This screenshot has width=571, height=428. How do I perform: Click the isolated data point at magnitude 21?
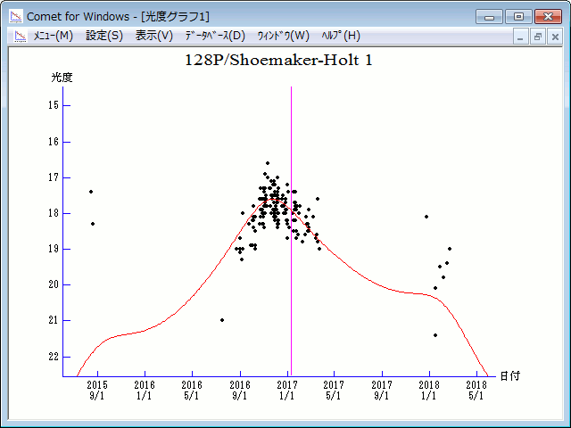tap(222, 320)
